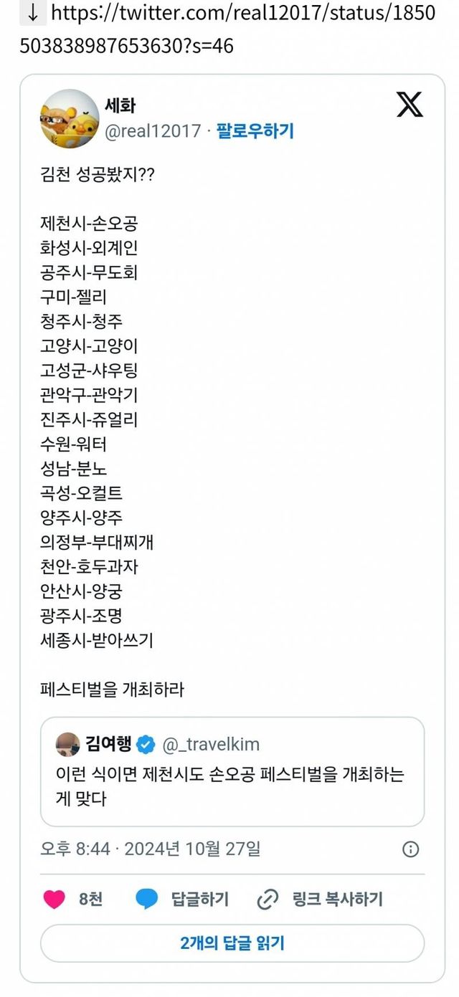The width and height of the screenshot is (459, 997).
Task: Open 2개의 답글 읽기 to read replies
Action: tap(232, 943)
